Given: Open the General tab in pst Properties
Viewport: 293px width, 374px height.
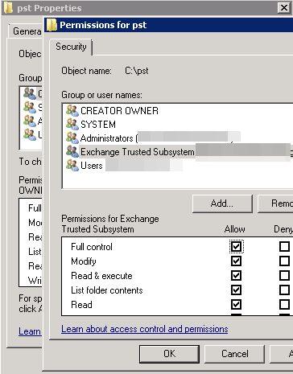Looking at the screenshot, I should click(27, 31).
